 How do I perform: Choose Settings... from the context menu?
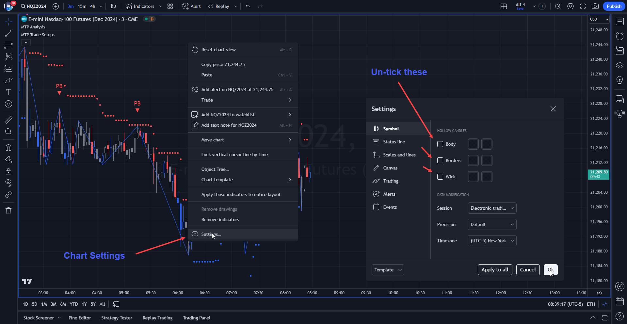tap(210, 234)
